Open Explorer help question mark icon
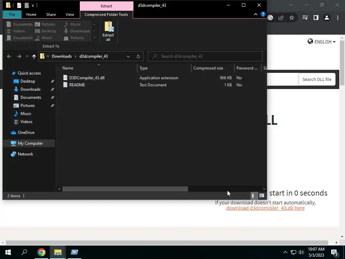Screen dimensions: 345x259 pos(263,14)
